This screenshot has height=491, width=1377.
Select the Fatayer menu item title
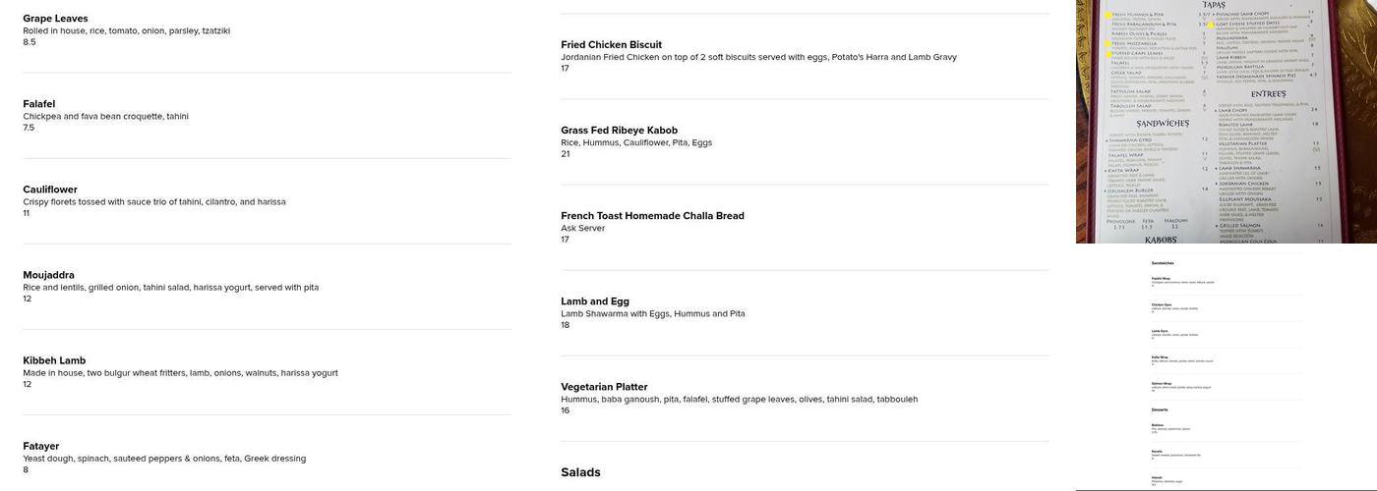(x=41, y=446)
